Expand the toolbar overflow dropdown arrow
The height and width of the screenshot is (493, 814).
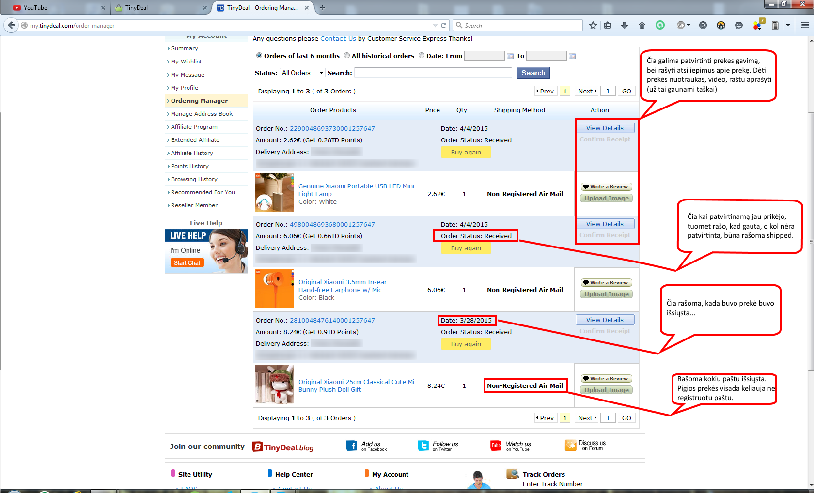pos(788,25)
